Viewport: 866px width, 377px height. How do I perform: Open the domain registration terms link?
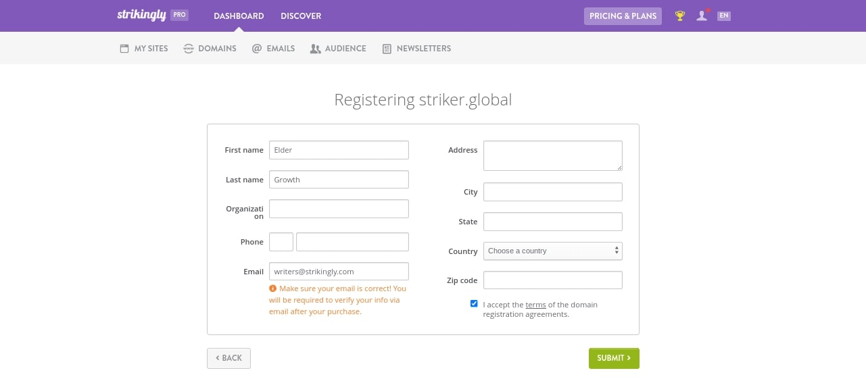pos(535,305)
